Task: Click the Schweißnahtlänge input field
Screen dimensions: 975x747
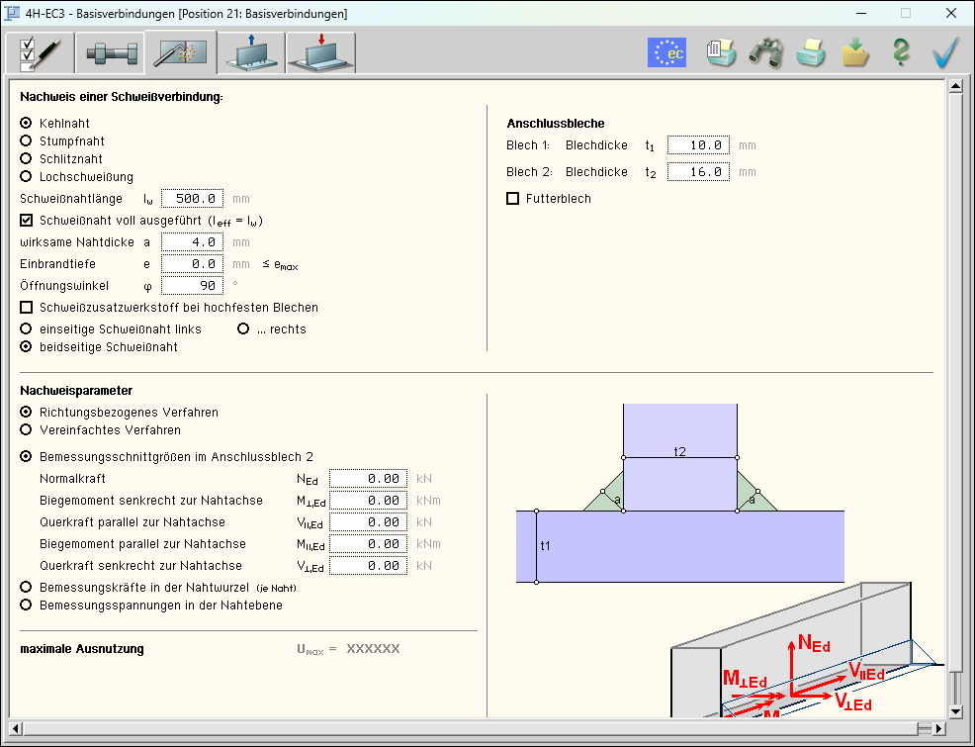Action: pos(192,199)
